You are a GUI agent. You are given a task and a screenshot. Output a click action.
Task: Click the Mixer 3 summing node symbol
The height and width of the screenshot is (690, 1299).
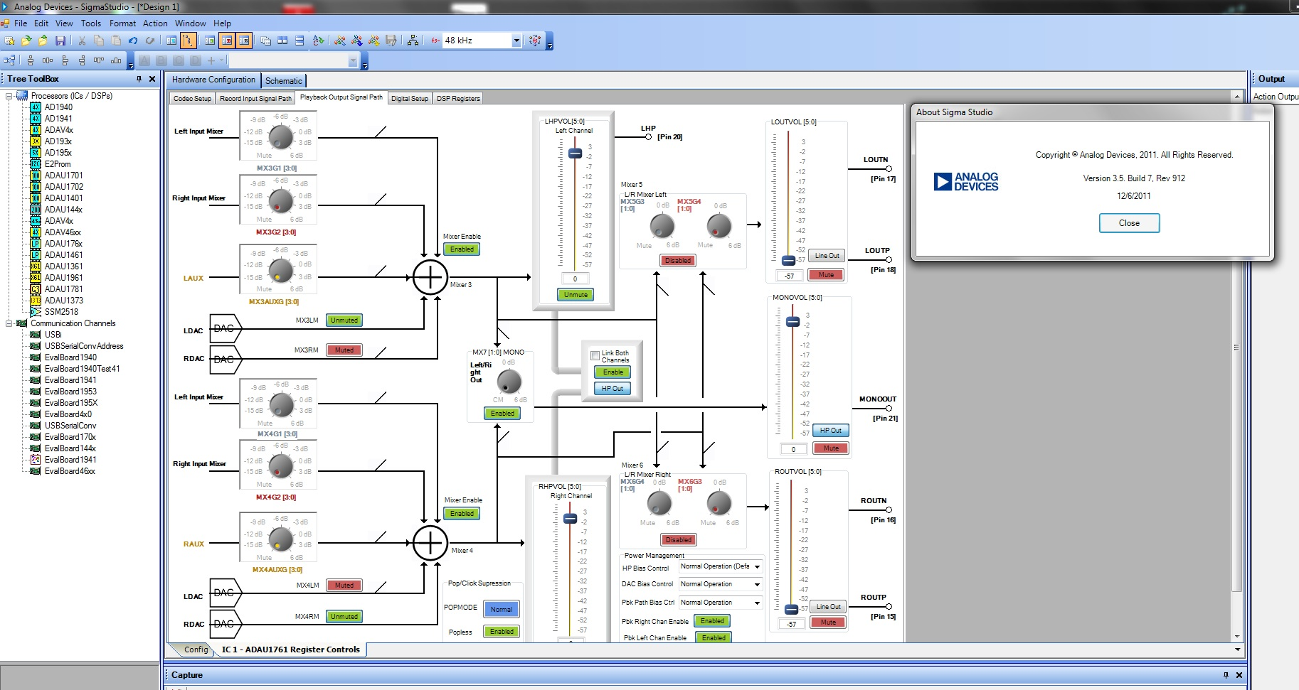coord(430,277)
